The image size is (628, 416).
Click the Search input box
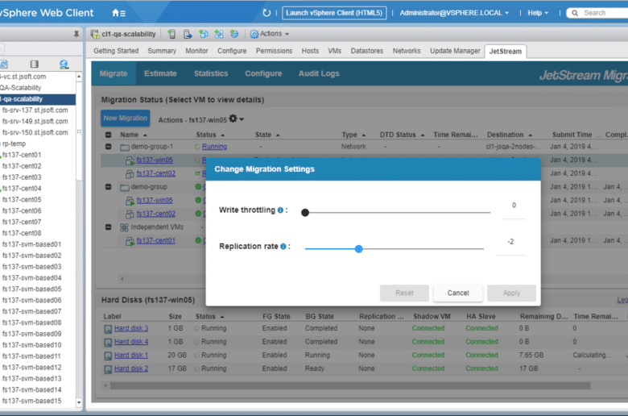(597, 13)
